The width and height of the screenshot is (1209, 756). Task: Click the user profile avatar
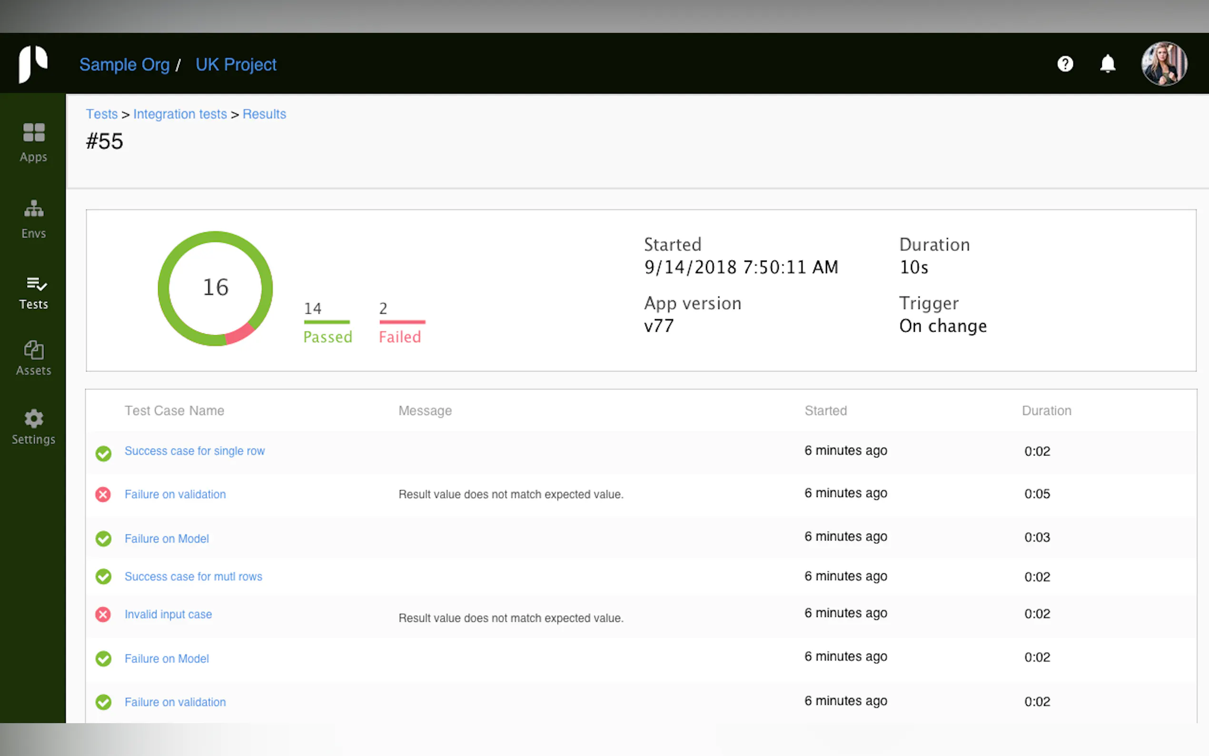point(1164,64)
